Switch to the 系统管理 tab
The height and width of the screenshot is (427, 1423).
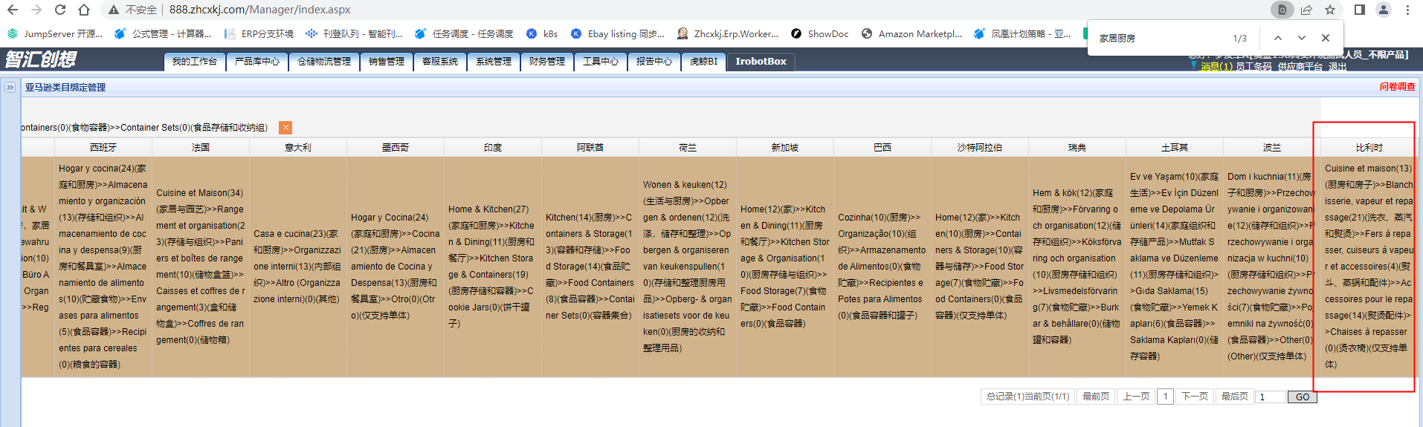(x=494, y=62)
